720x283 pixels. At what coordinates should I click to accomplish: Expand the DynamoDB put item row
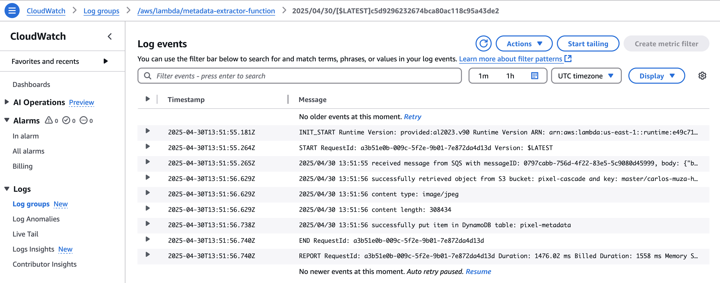pyautogui.click(x=148, y=224)
